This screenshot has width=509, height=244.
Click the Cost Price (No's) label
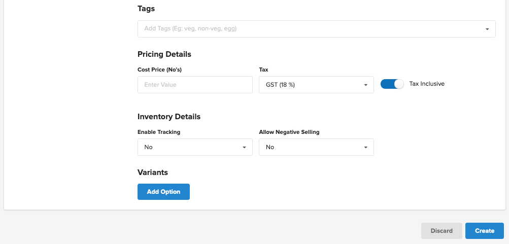click(x=159, y=69)
